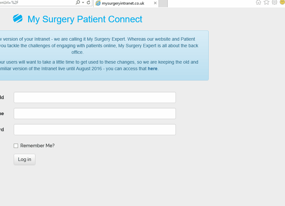Click the address bar URL text
This screenshot has width=285, height=206.
click(33, 3)
